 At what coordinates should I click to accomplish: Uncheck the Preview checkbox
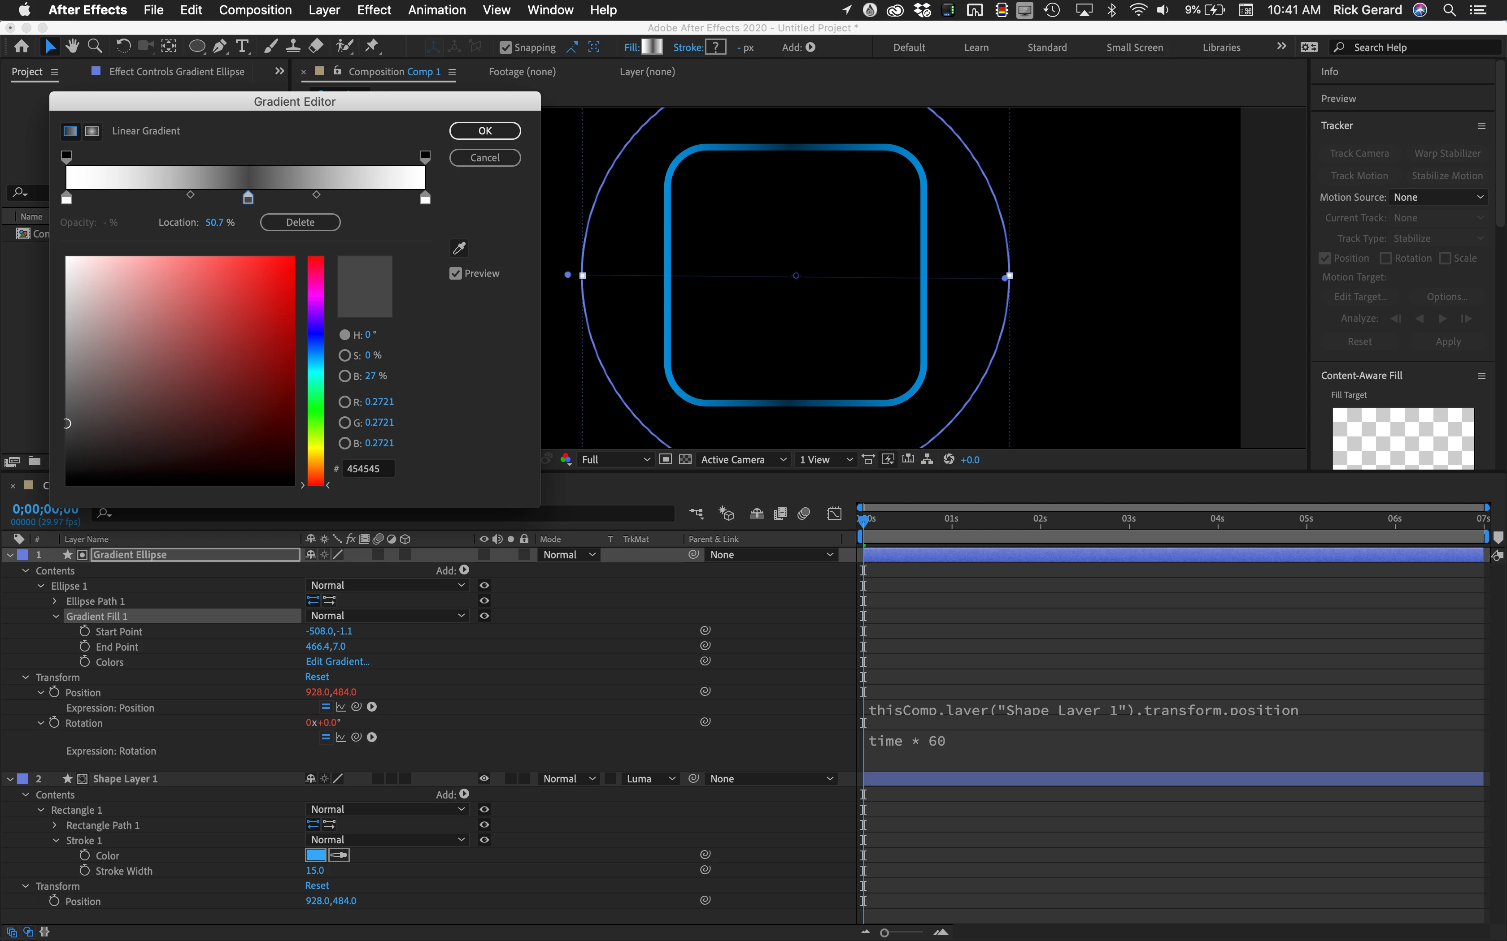[456, 273]
